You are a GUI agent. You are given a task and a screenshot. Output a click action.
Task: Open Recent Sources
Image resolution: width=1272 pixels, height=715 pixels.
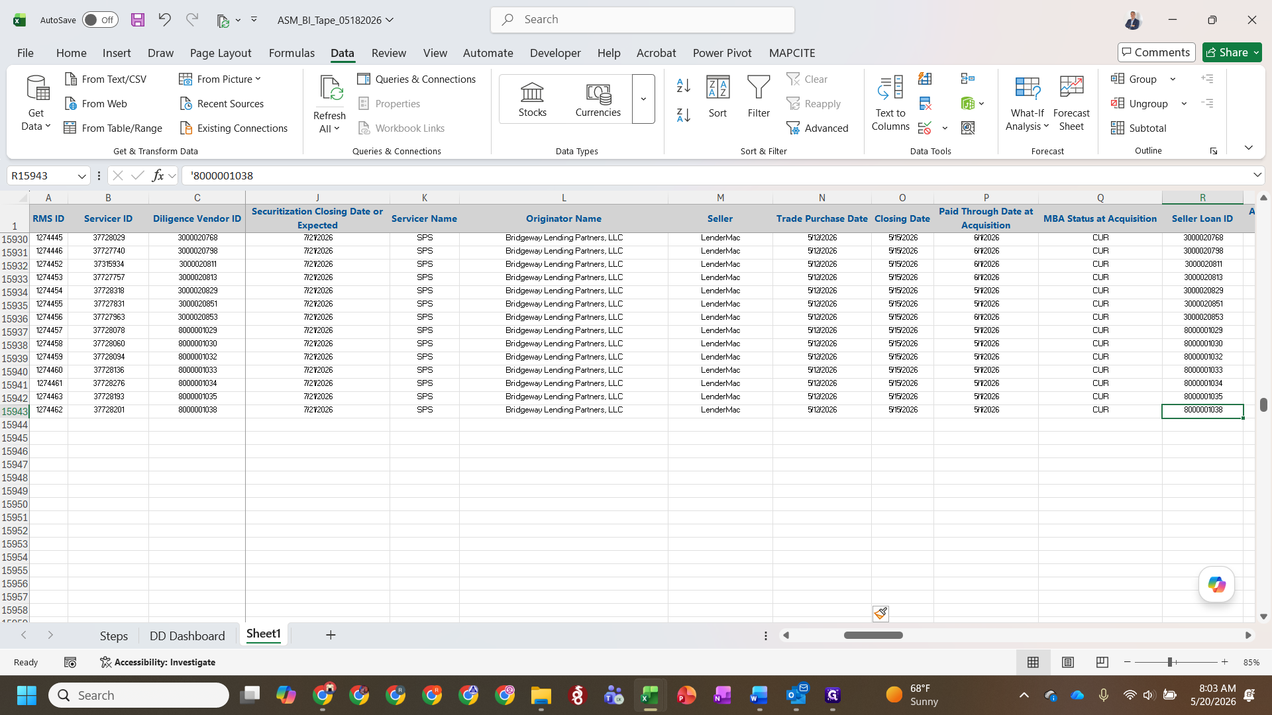coord(222,103)
